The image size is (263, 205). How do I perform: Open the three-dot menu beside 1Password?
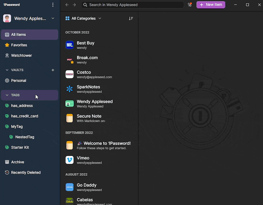(x=53, y=5)
